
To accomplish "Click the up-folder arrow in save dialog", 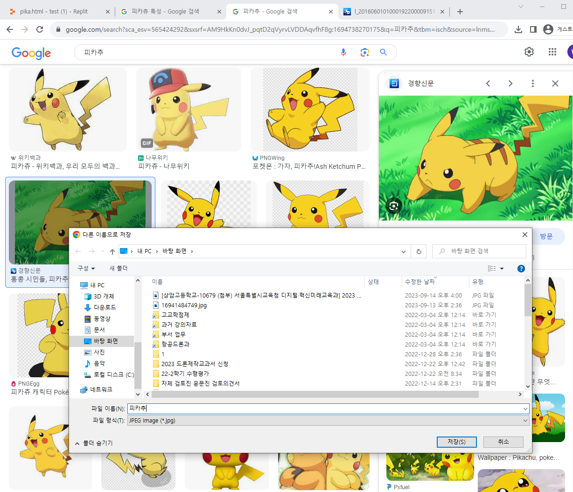I will point(112,251).
